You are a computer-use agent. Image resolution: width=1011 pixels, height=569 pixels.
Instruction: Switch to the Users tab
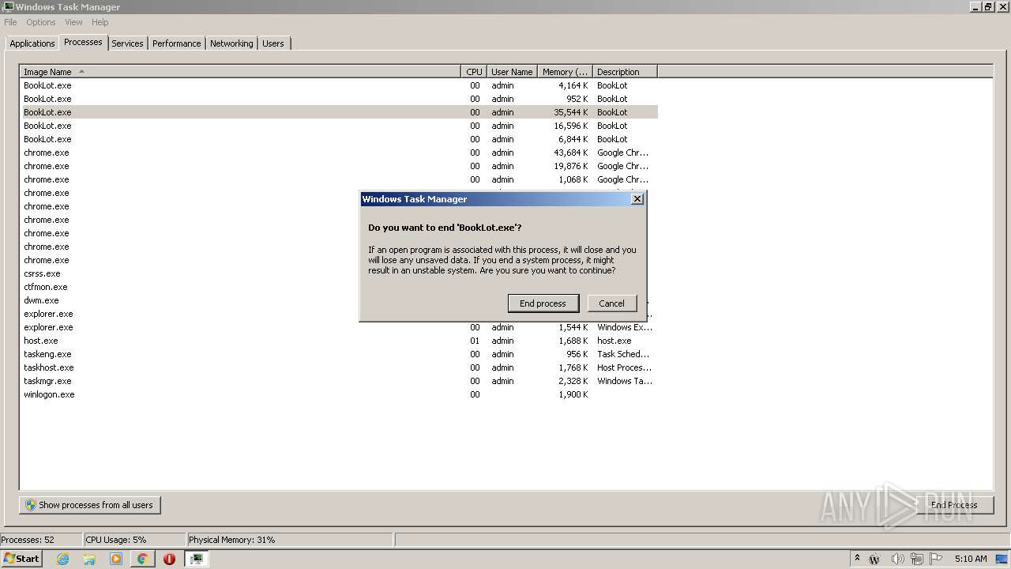click(x=273, y=43)
